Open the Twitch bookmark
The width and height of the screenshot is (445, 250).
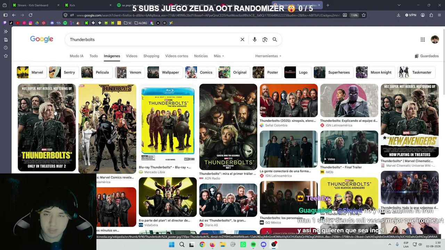[5, 23]
